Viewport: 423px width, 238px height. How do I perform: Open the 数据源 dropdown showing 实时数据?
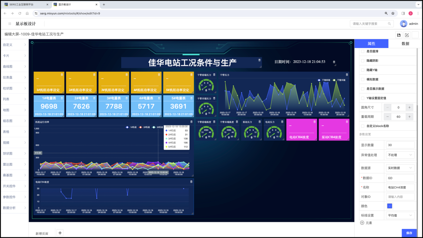[x=400, y=168]
